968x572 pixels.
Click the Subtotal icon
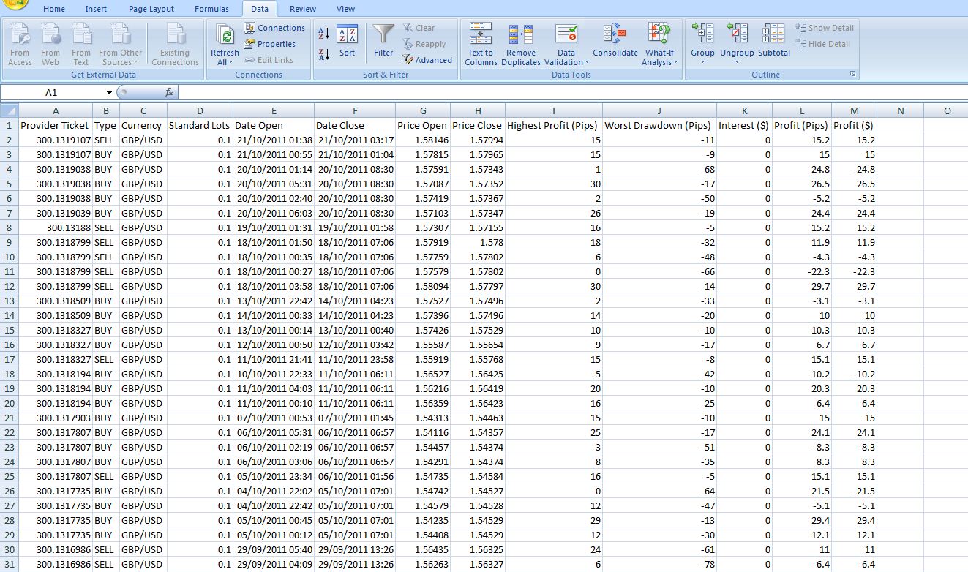[x=774, y=41]
